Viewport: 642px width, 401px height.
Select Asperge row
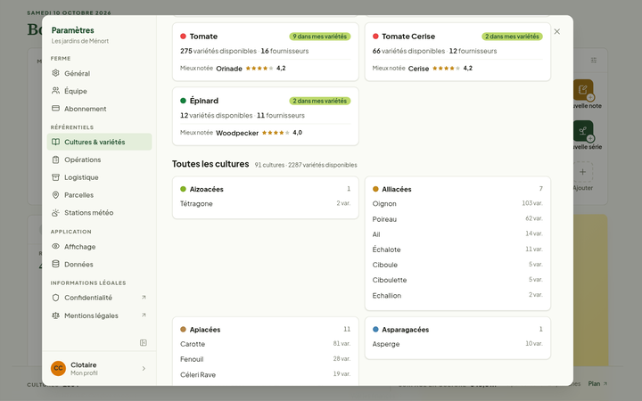457,344
